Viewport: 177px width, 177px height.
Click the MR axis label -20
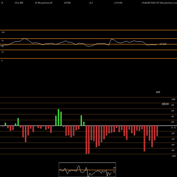point(173,133)
